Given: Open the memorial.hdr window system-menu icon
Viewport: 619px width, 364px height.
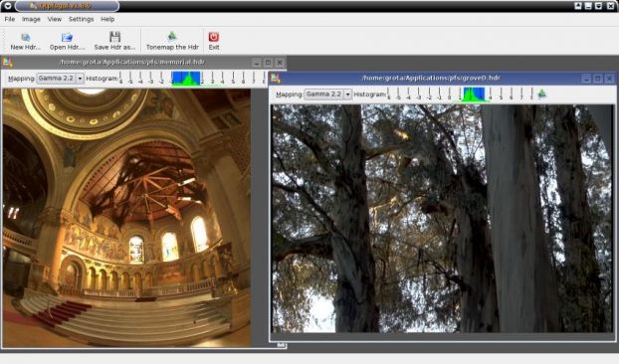Looking at the screenshot, I should 7,62.
